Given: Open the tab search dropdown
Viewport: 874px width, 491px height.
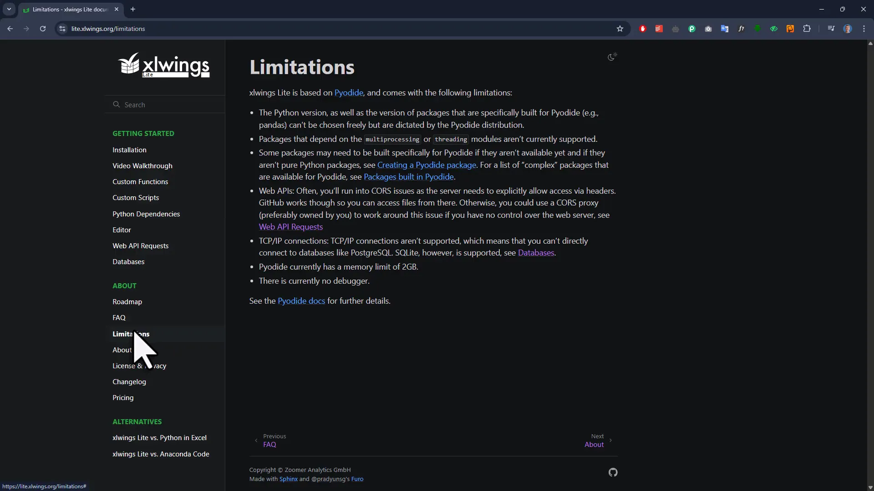Looking at the screenshot, I should pyautogui.click(x=9, y=9).
